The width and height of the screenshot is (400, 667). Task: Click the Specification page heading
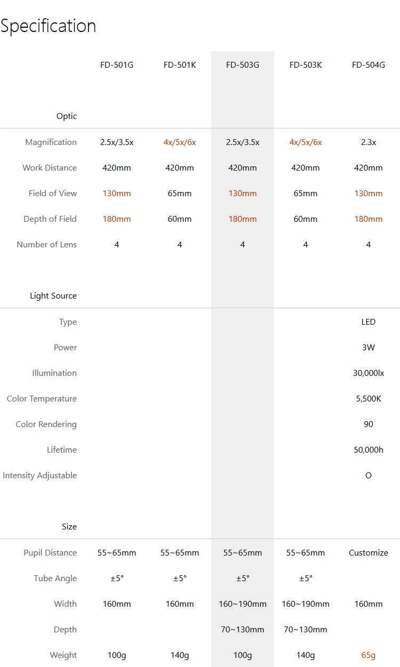tap(49, 26)
